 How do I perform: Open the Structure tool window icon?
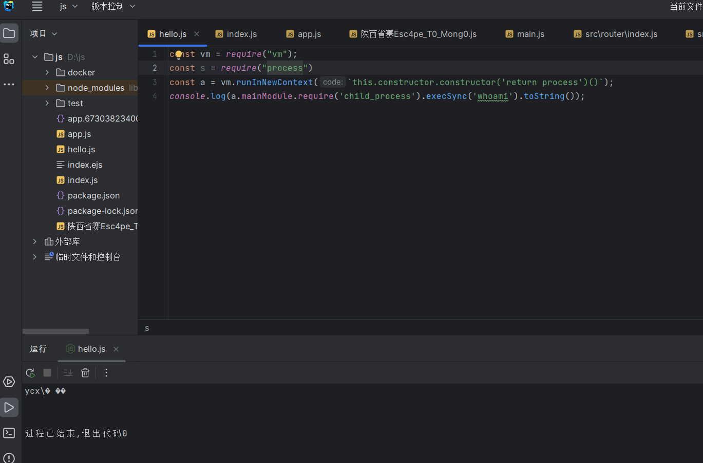pyautogui.click(x=9, y=59)
